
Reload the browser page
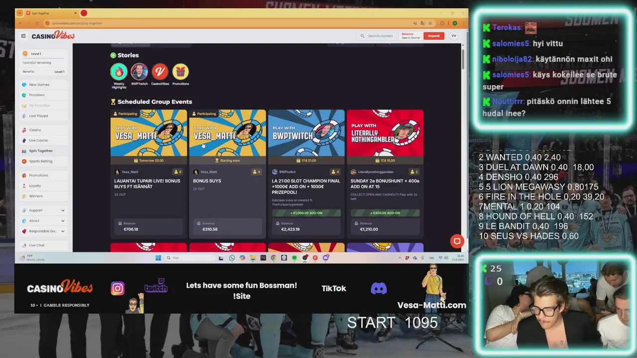pyautogui.click(x=36, y=23)
